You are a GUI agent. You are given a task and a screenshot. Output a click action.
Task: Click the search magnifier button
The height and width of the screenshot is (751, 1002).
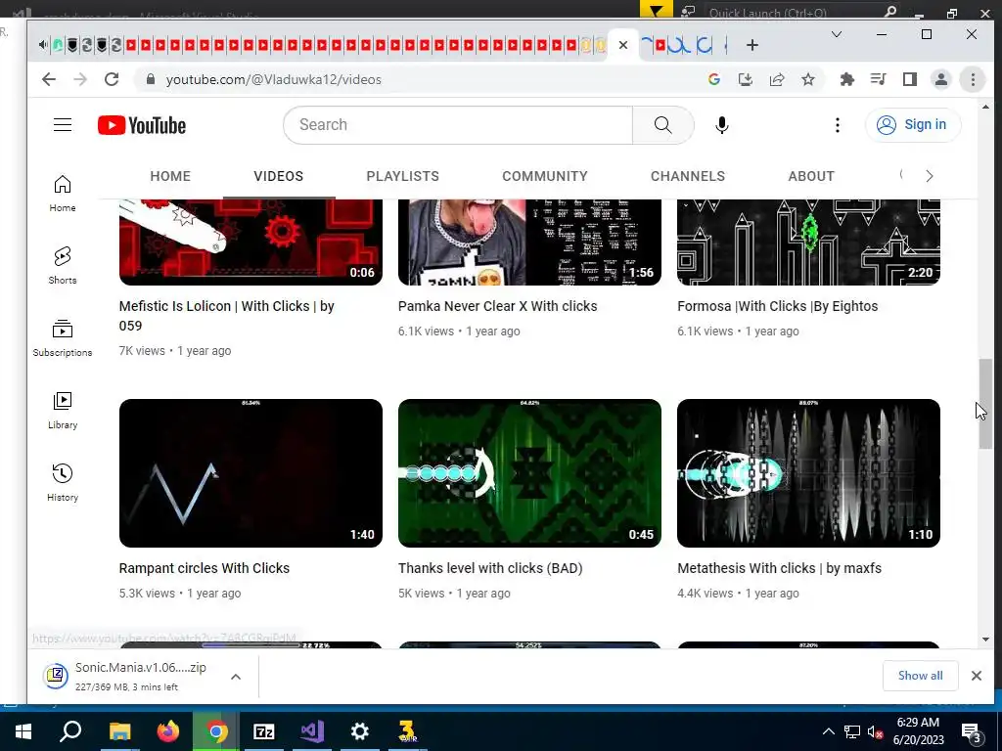click(x=662, y=125)
